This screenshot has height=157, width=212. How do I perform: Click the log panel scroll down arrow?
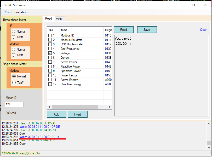pyautogui.click(x=209, y=148)
